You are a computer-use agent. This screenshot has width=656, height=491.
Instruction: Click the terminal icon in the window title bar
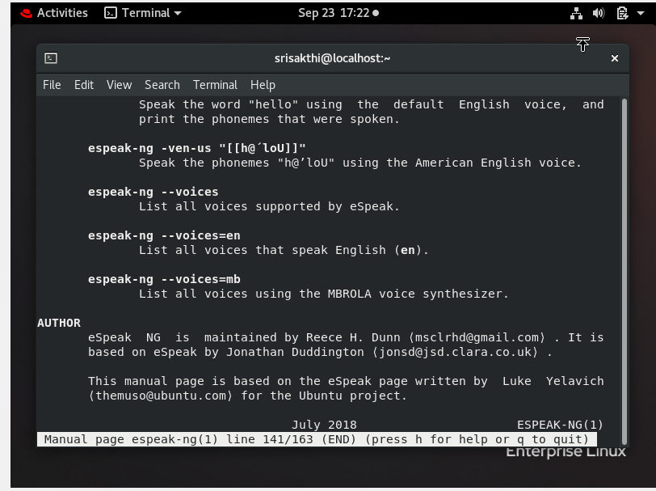52,57
